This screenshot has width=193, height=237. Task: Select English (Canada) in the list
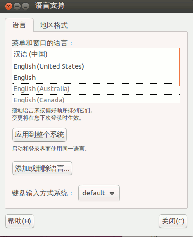[x=96, y=99]
